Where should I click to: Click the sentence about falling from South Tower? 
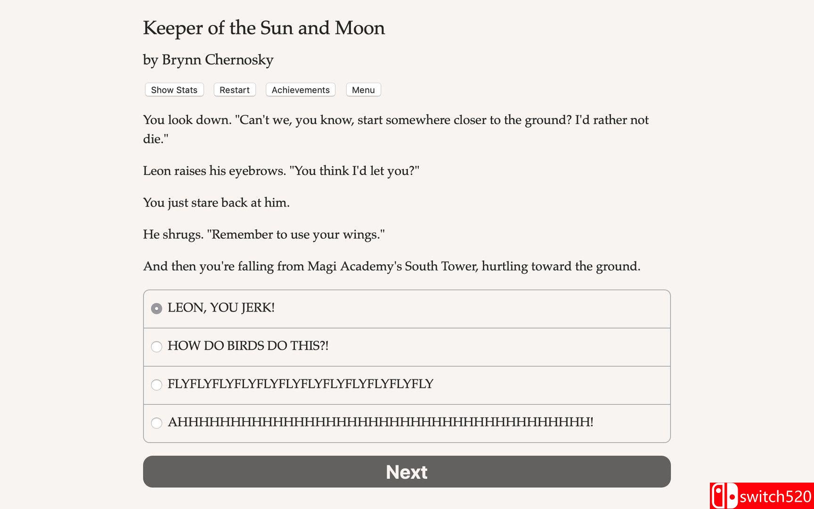click(391, 266)
